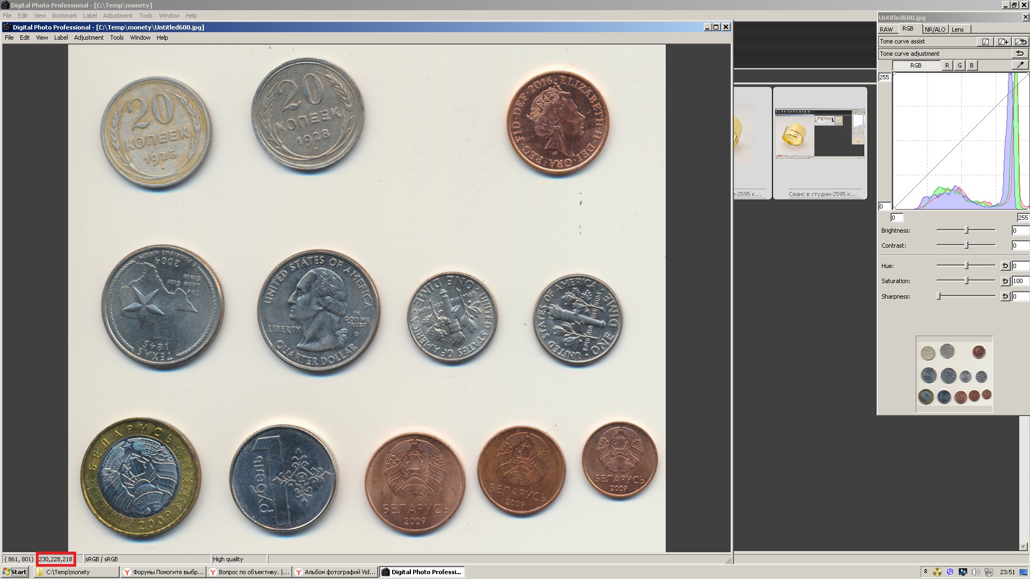The height and width of the screenshot is (579, 1030).
Task: Adjust the Brightness slider handle
Action: coord(966,230)
